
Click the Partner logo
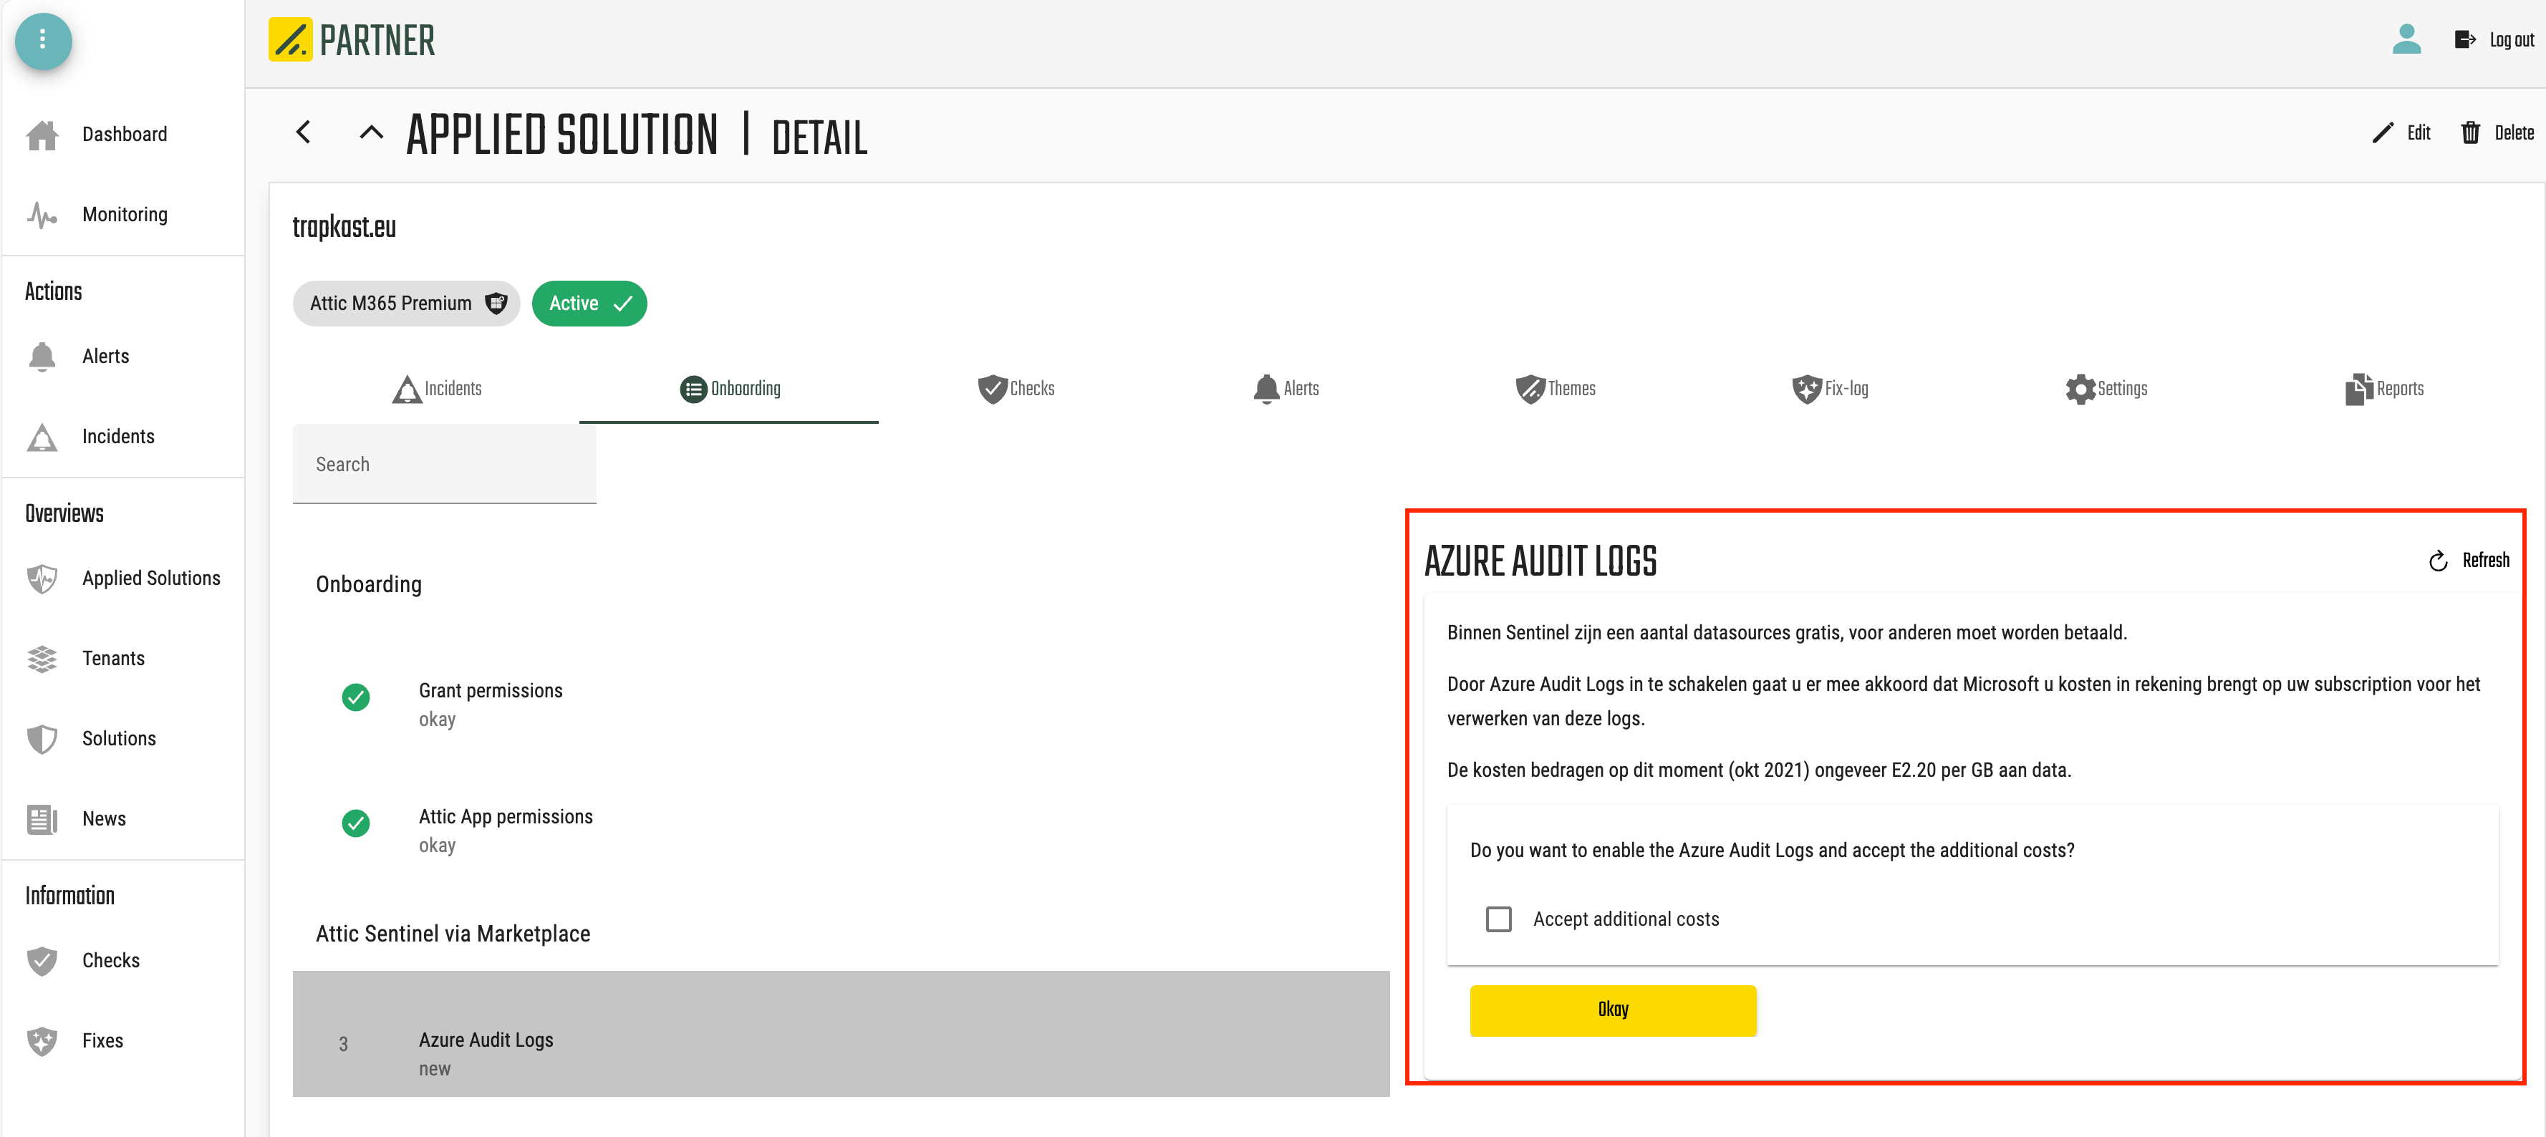pyautogui.click(x=352, y=41)
